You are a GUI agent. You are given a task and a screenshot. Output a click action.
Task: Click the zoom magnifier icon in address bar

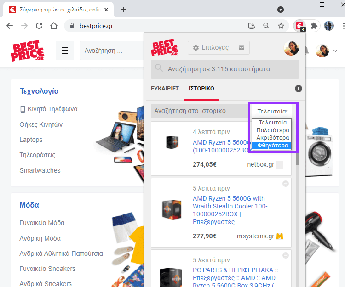pyautogui.click(x=266, y=26)
